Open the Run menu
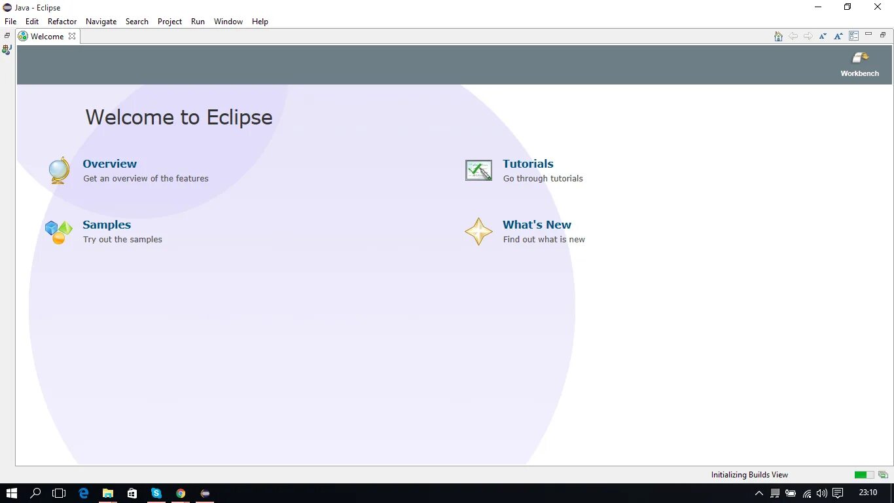 click(198, 22)
